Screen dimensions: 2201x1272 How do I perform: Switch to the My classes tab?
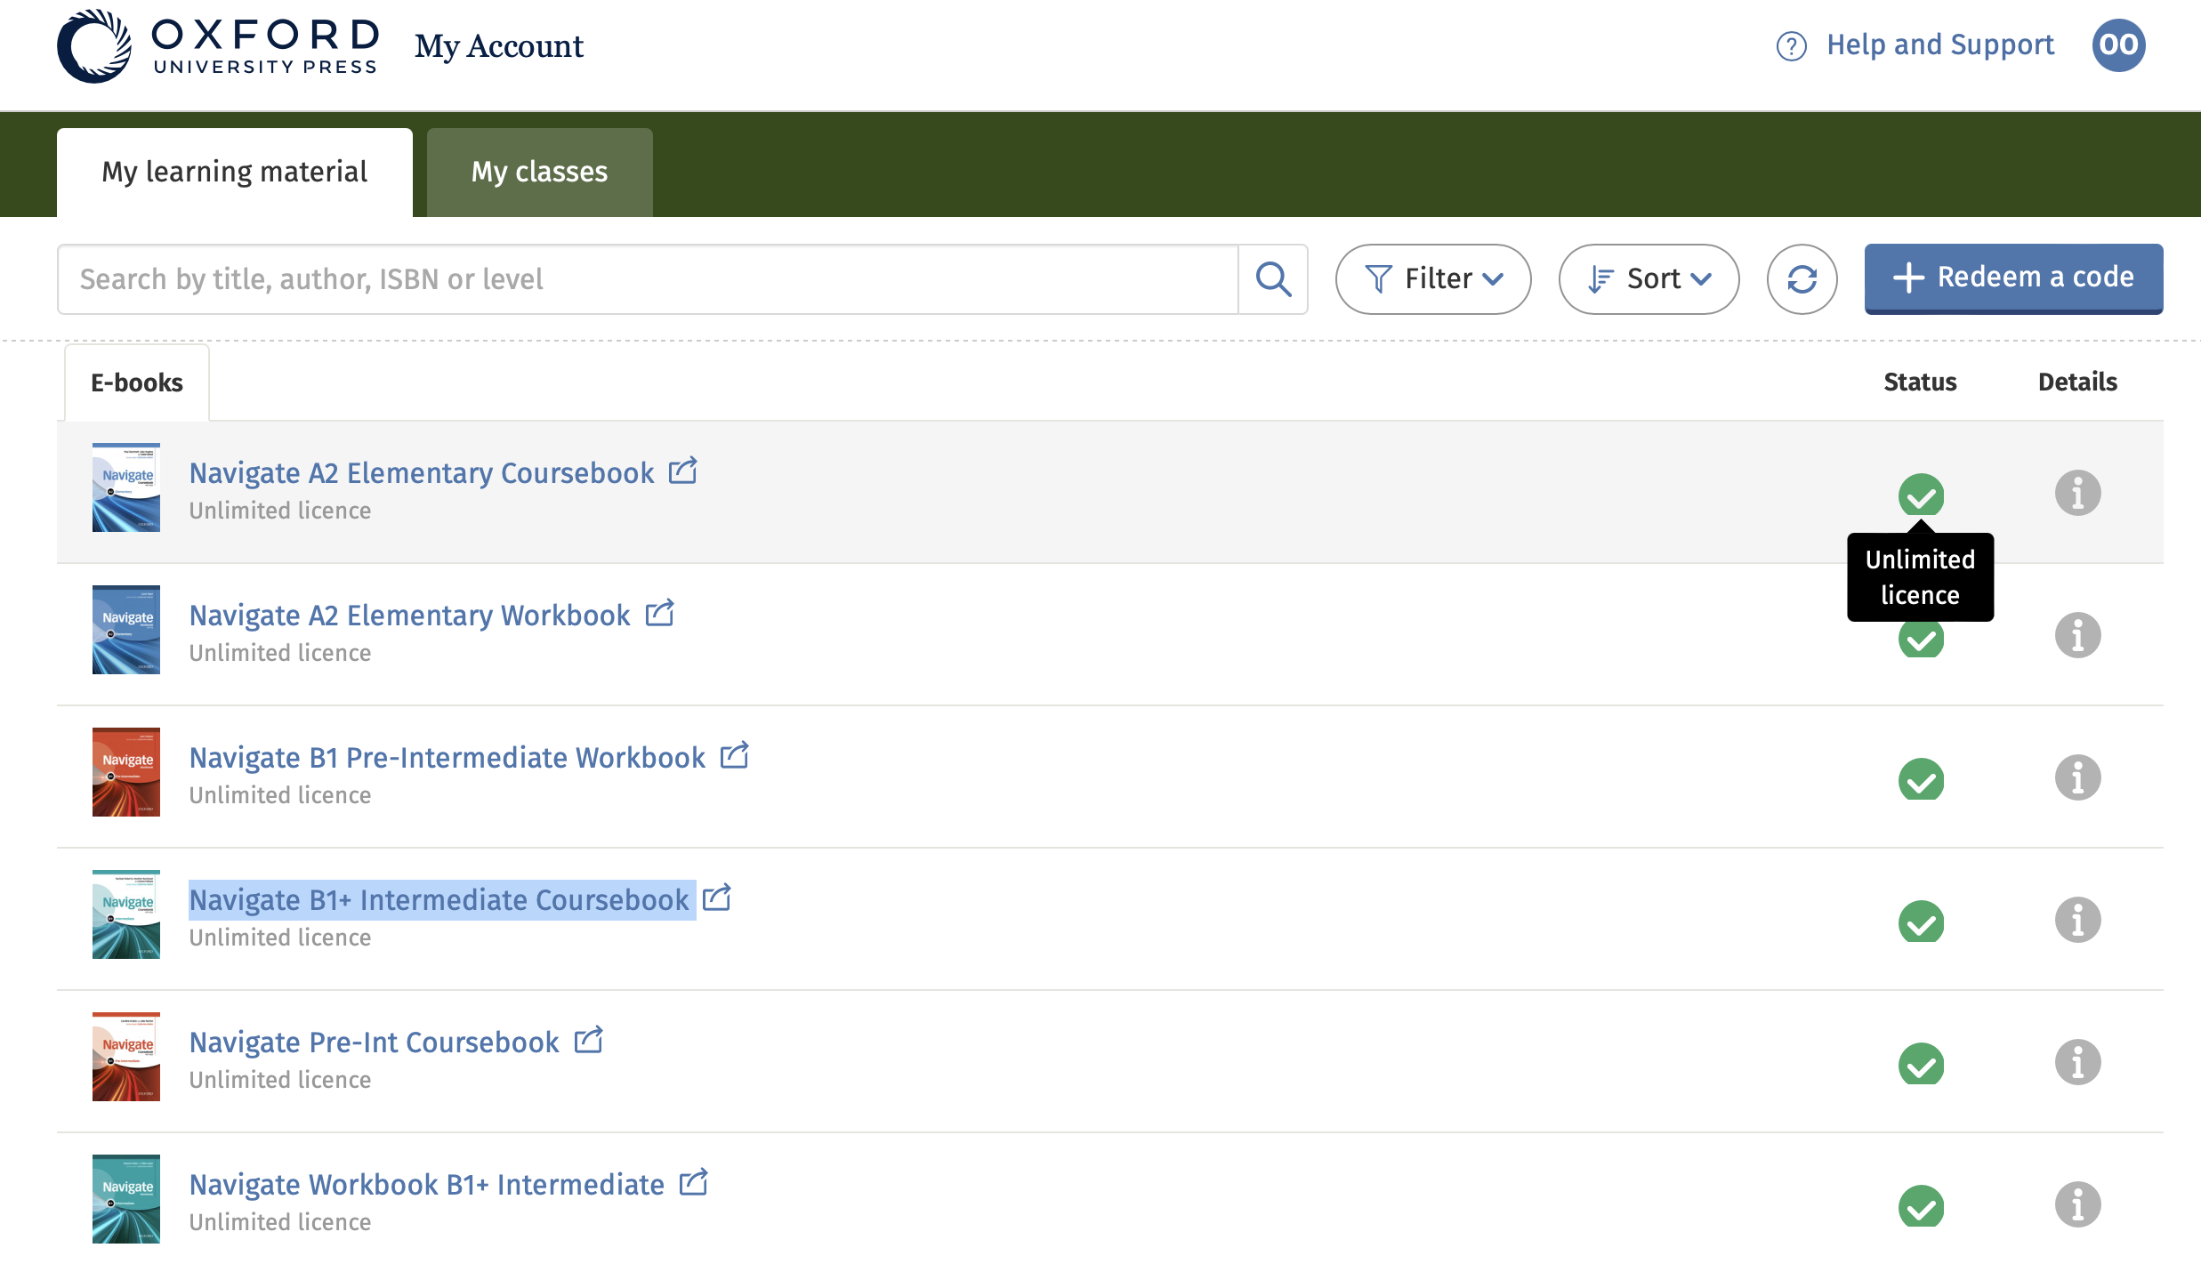pos(540,172)
